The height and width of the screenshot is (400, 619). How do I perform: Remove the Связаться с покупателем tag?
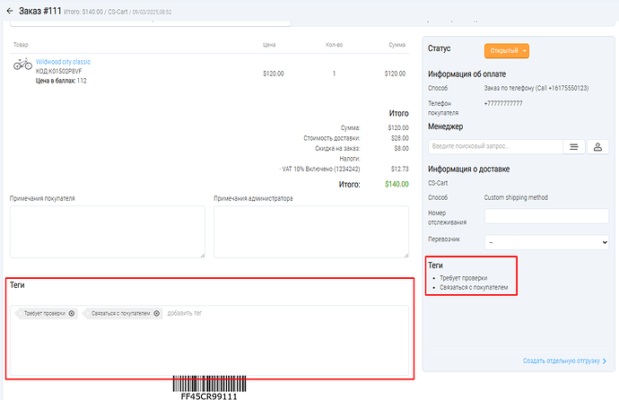[156, 313]
